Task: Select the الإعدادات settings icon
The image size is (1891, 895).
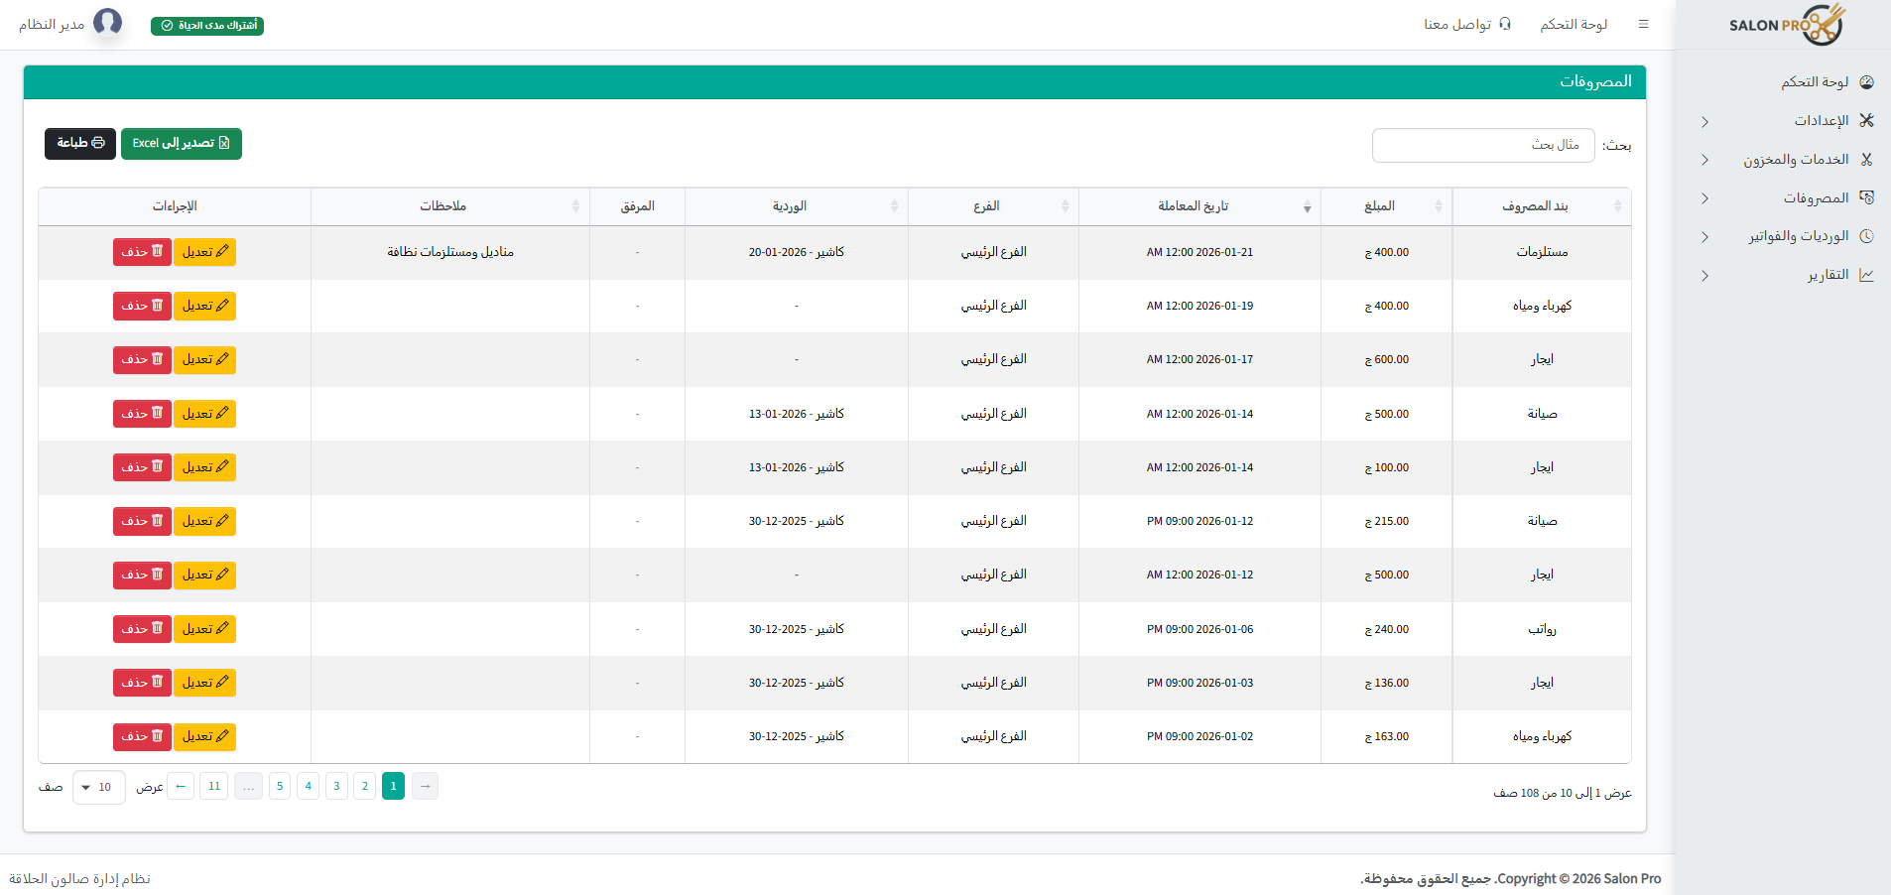Action: click(1868, 120)
